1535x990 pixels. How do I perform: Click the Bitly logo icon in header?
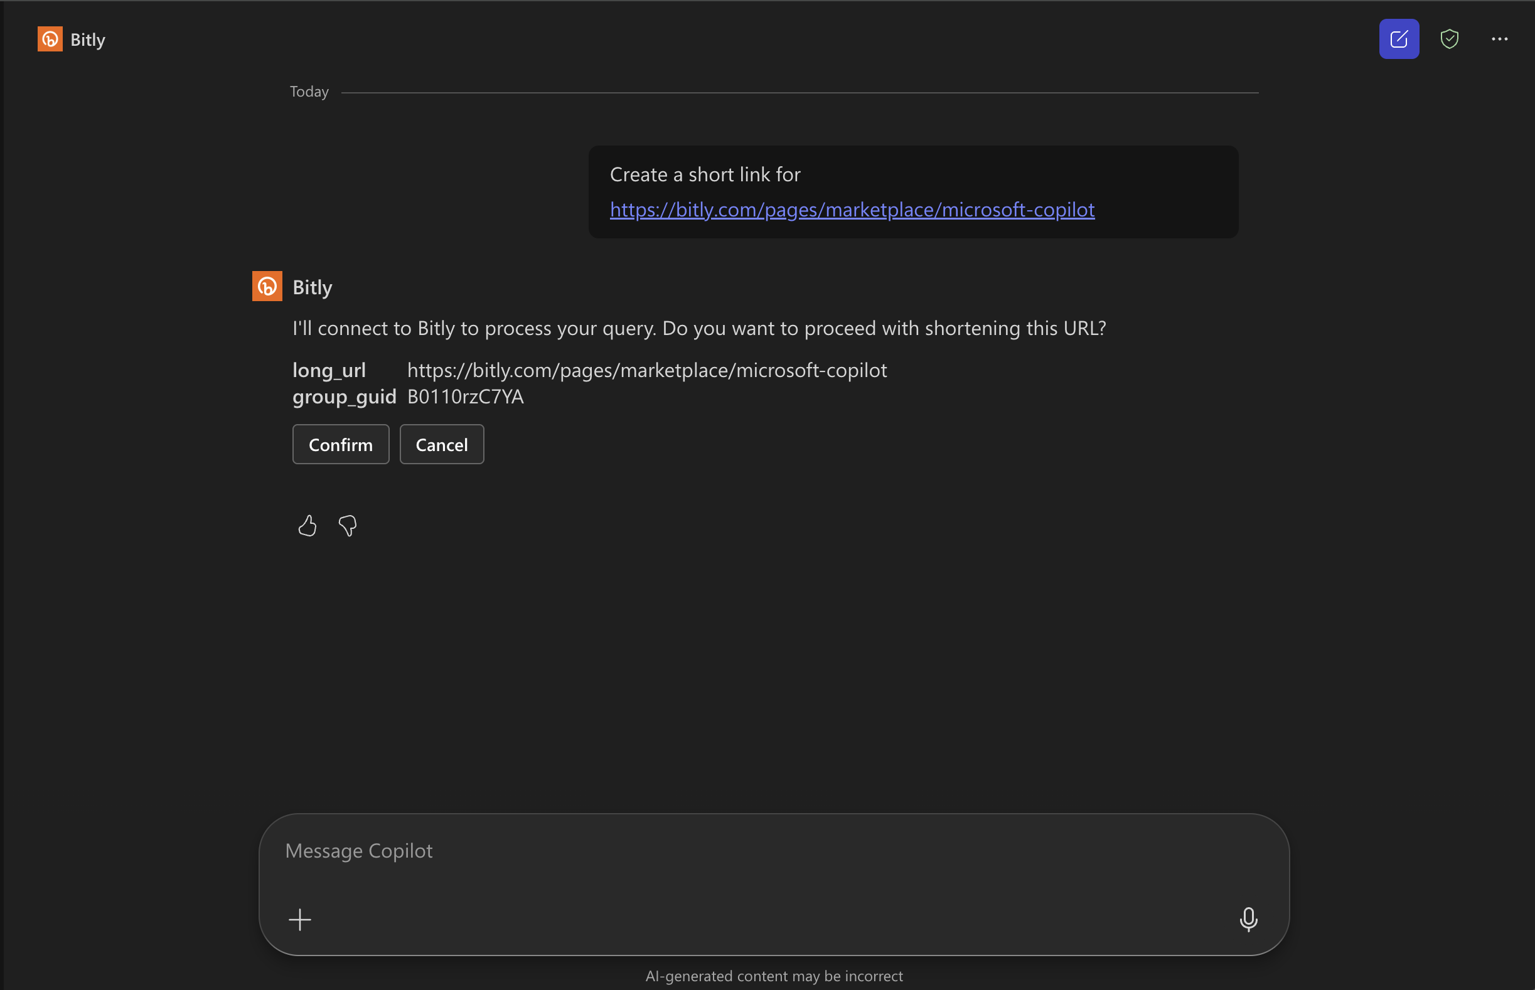[x=50, y=40]
